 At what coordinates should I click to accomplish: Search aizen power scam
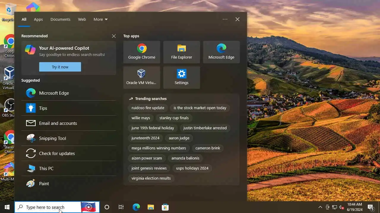(147, 158)
